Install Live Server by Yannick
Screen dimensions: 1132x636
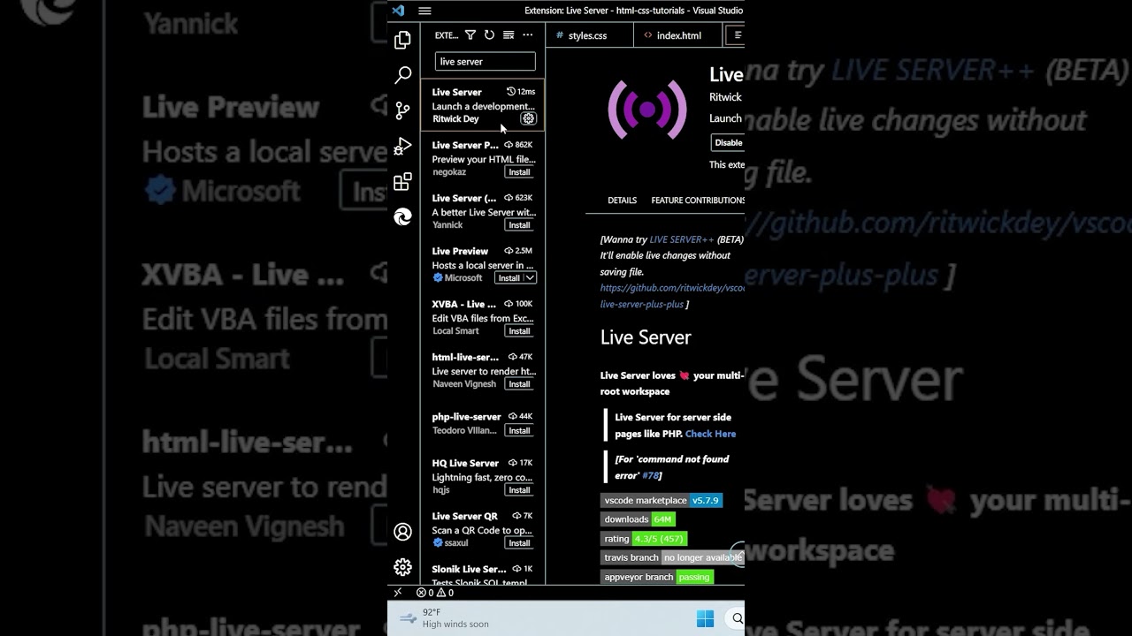click(519, 224)
